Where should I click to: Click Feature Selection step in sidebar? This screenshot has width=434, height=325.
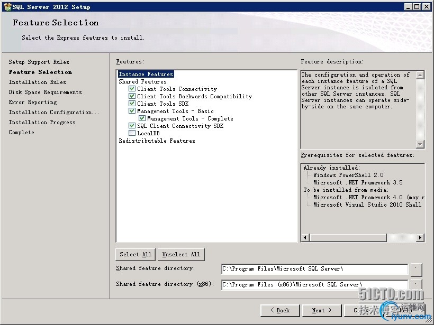tap(40, 72)
